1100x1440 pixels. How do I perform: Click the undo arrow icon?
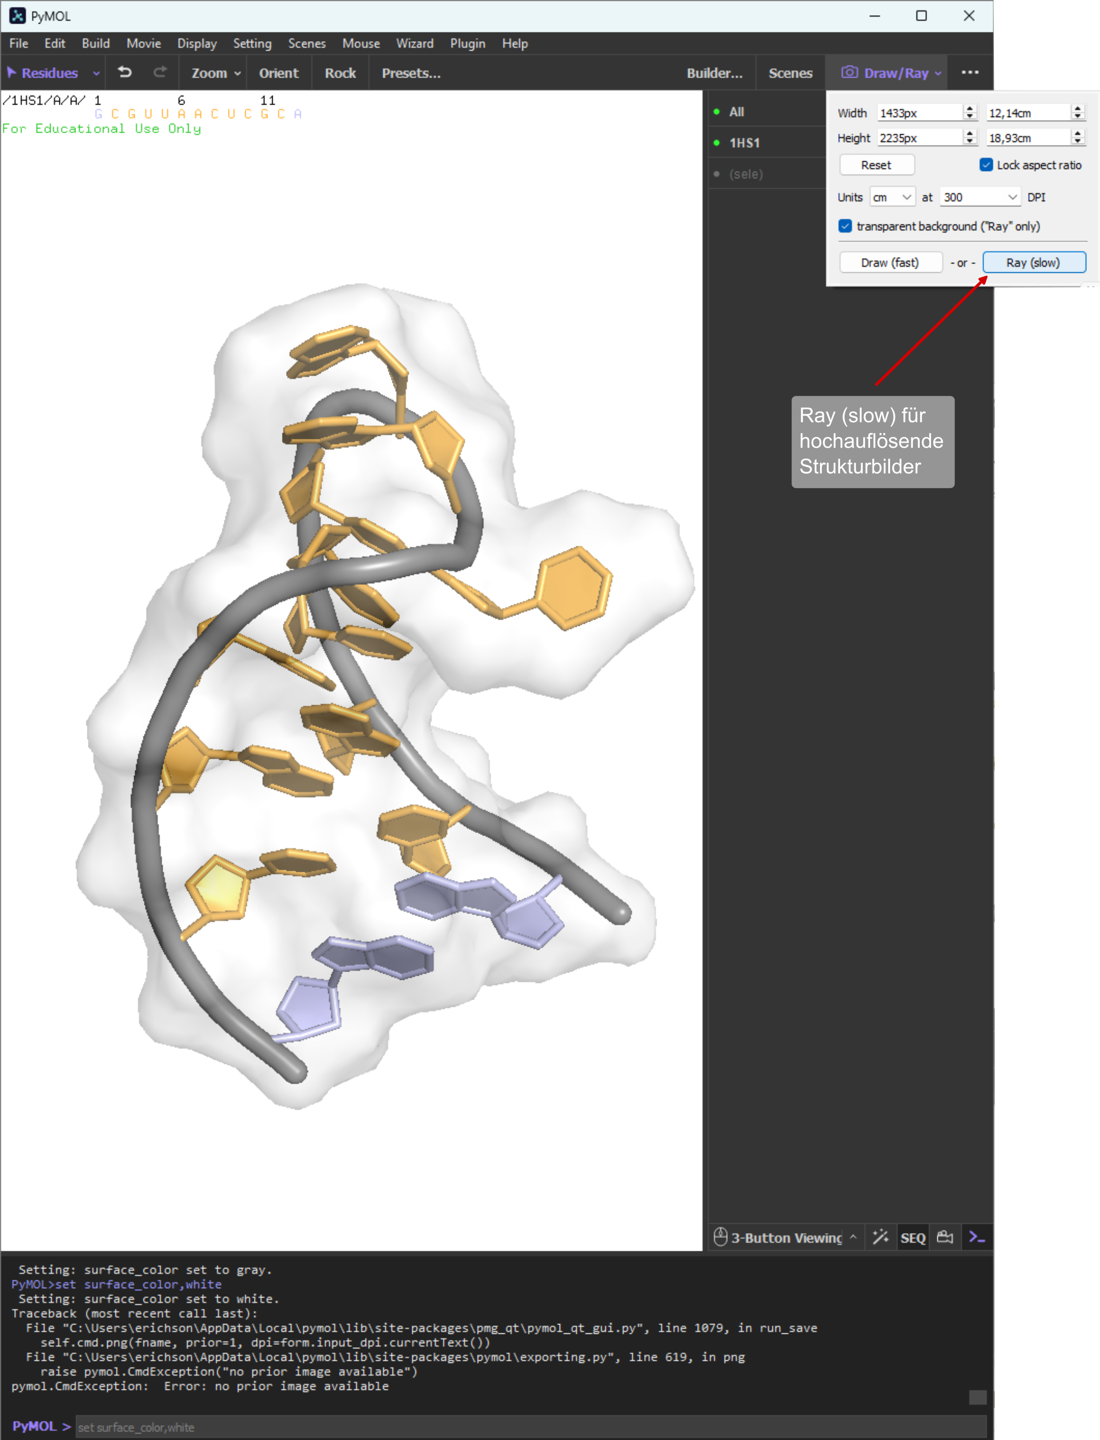[x=124, y=73]
